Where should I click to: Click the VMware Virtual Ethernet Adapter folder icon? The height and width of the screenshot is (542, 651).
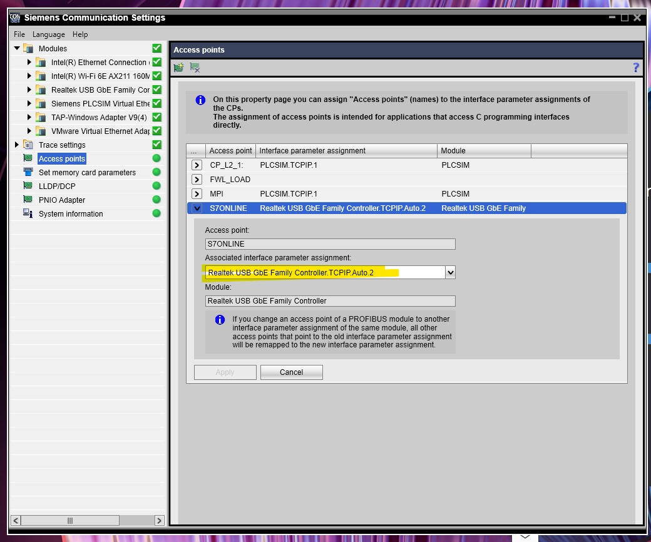41,131
